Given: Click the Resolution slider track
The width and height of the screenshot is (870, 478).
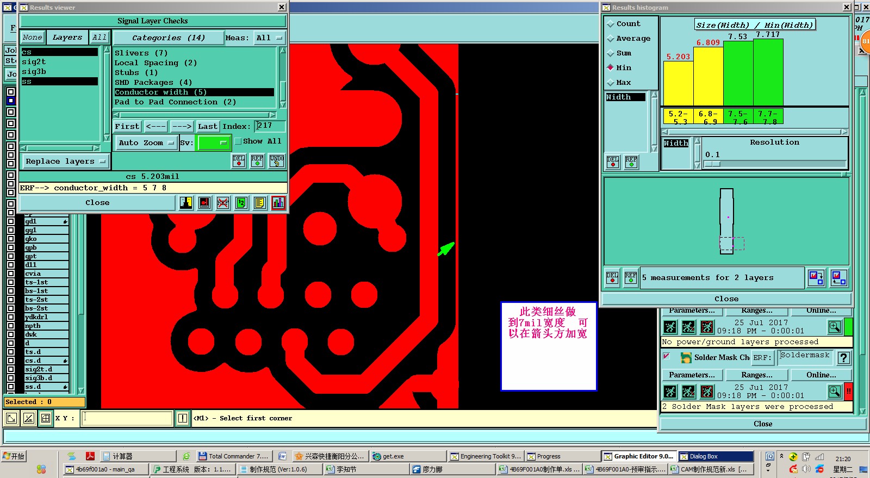Looking at the screenshot, I should [x=775, y=164].
